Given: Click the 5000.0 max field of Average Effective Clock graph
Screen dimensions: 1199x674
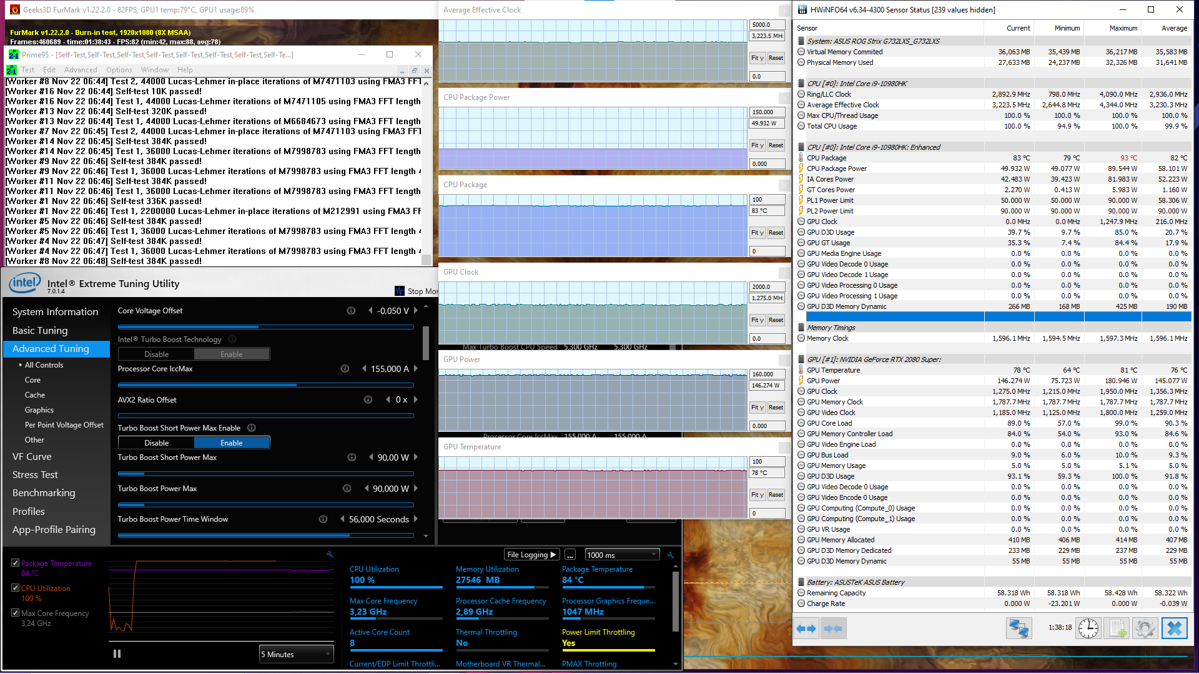Looking at the screenshot, I should 767,25.
